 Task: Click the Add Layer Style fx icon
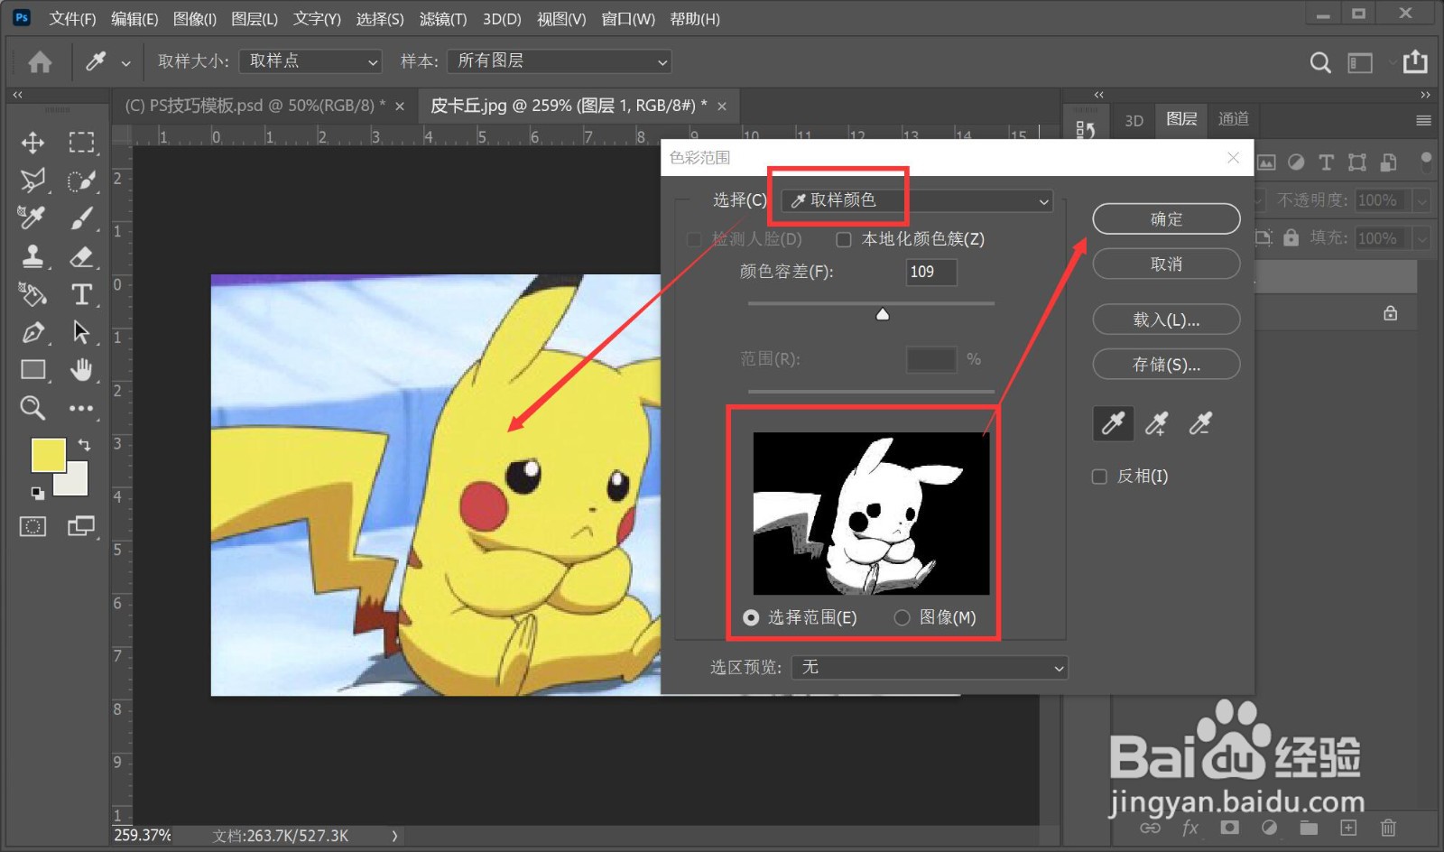1190,828
